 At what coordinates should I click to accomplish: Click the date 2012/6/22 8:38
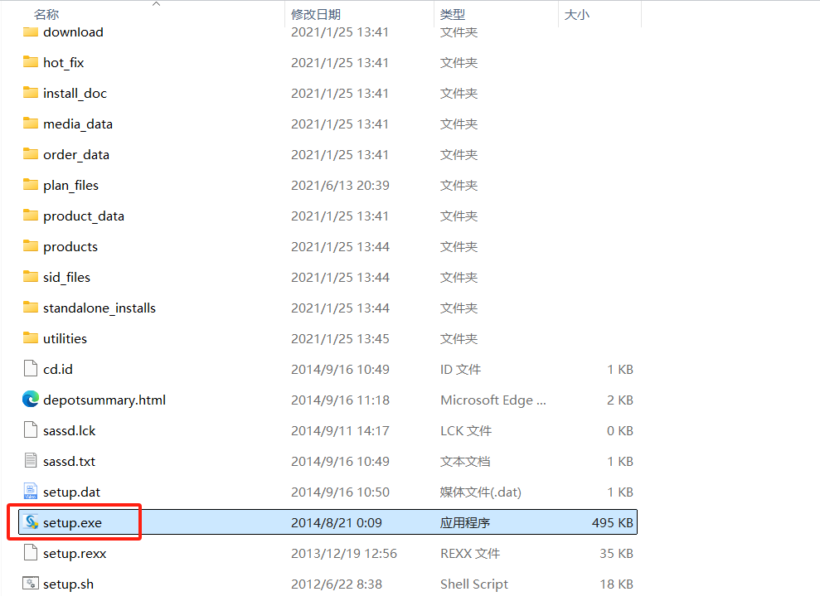tap(337, 584)
